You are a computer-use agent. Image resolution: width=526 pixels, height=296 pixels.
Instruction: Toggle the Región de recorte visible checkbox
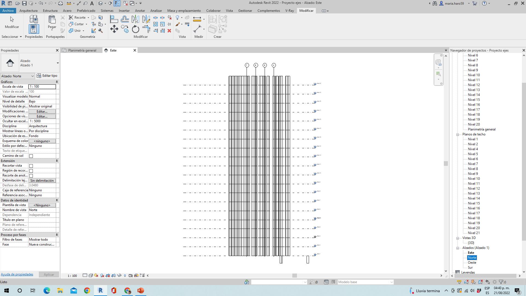pos(31,171)
